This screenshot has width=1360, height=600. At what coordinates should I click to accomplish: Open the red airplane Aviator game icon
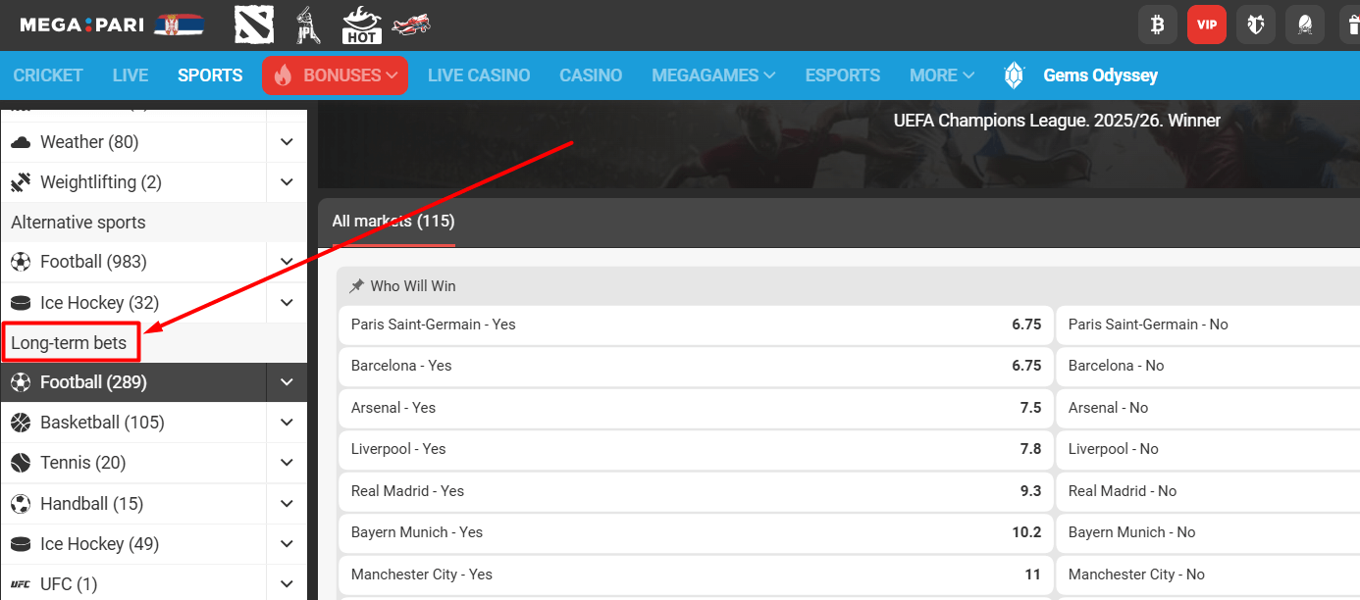tap(411, 25)
